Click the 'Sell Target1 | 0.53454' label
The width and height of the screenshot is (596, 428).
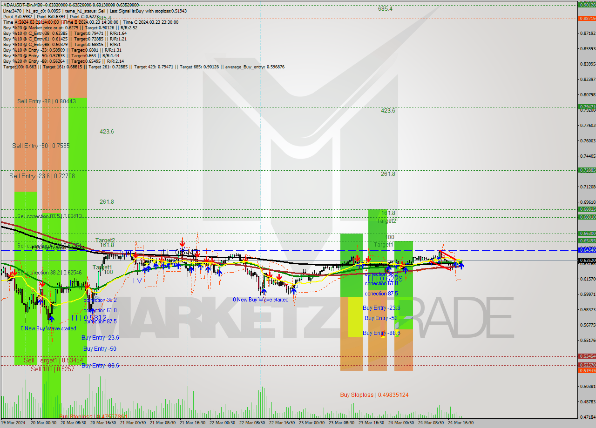click(x=54, y=360)
